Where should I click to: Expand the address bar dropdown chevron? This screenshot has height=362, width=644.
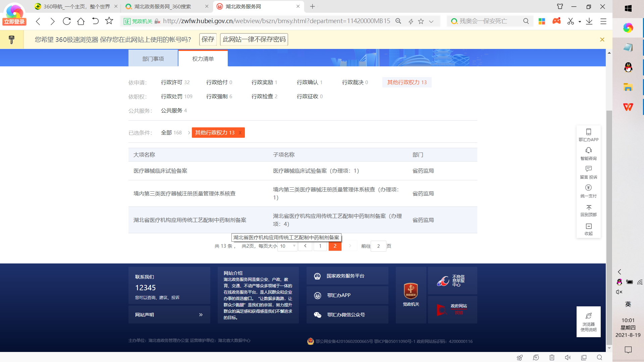[431, 21]
